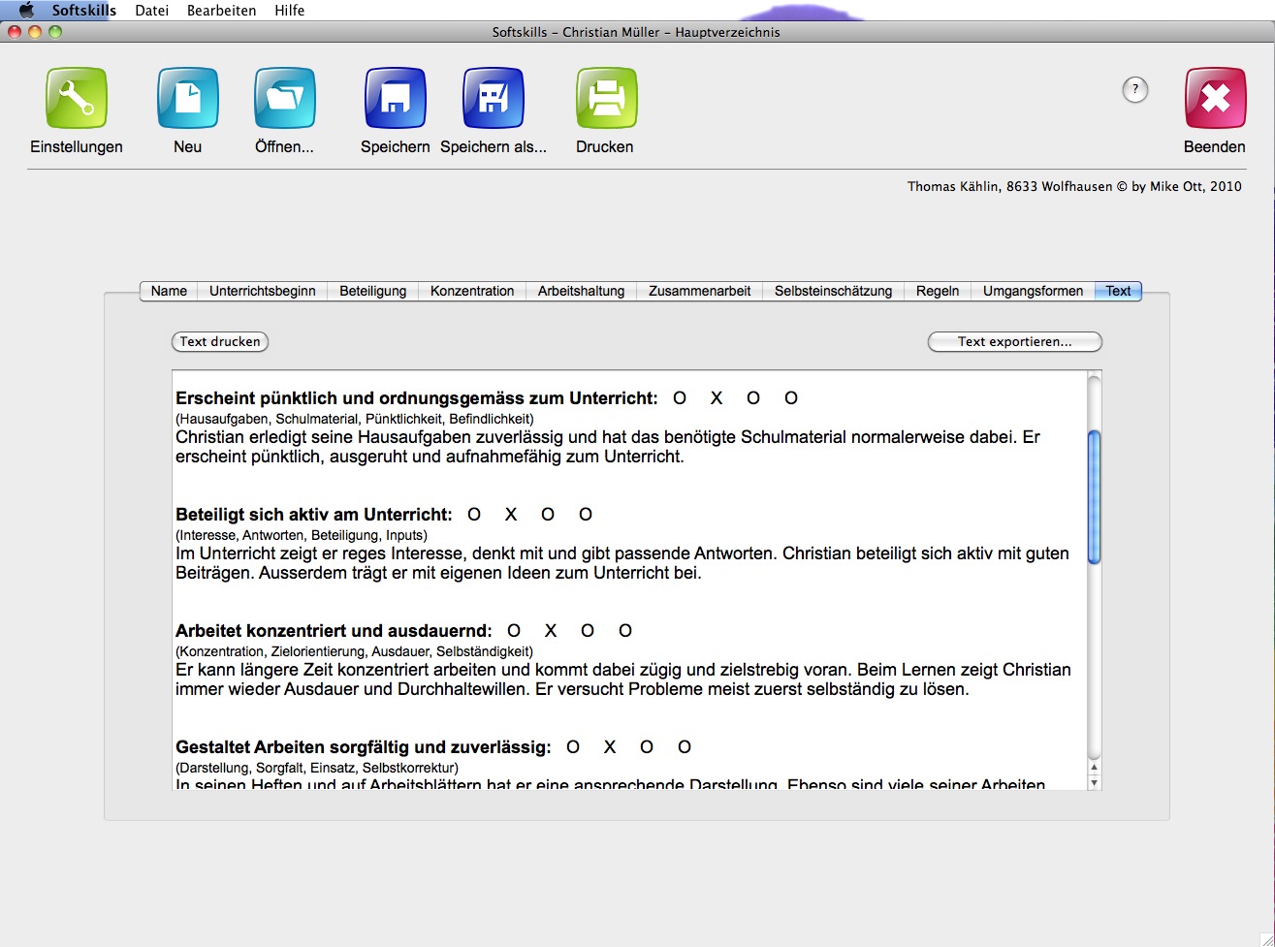Click the X mark in the 'Arbeitet konzentriert' row
The height and width of the screenshot is (947, 1275).
click(x=551, y=631)
